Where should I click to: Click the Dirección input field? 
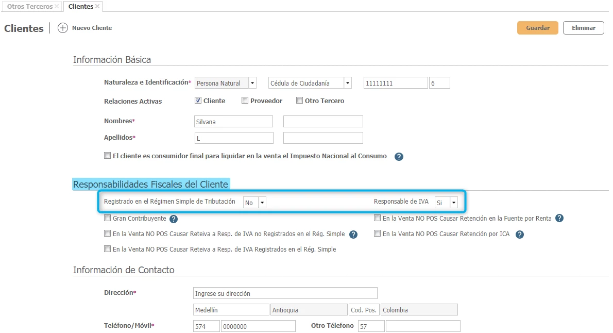pyautogui.click(x=285, y=293)
